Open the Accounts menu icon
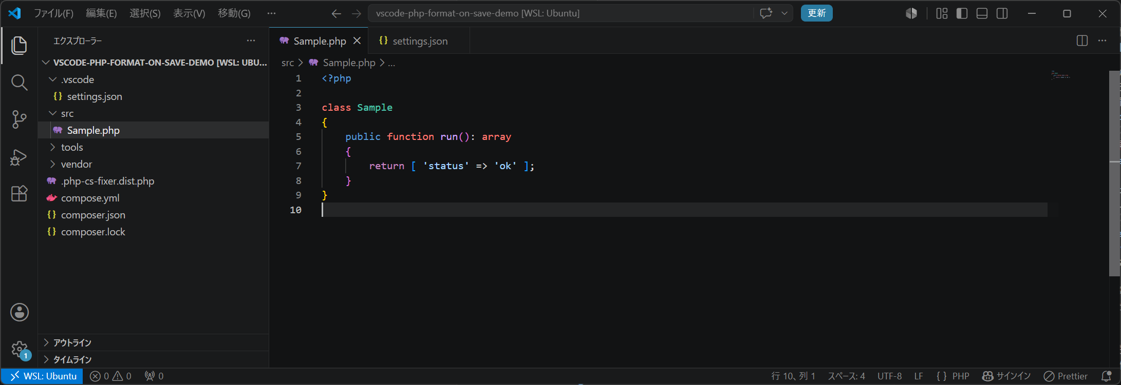The height and width of the screenshot is (385, 1121). 20,312
